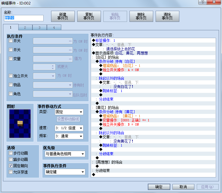
Task: Click the event graphic thumbnail
Action: (20, 124)
